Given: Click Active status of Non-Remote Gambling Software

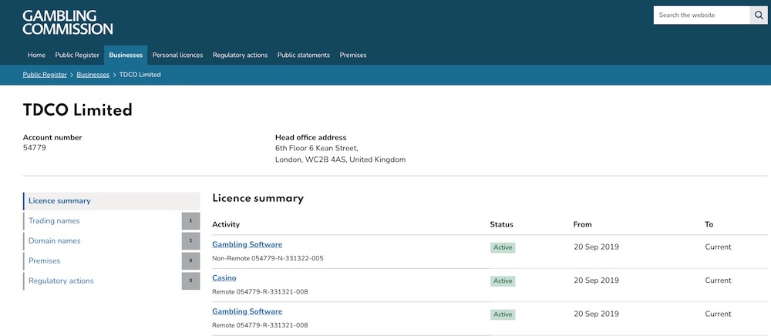Looking at the screenshot, I should point(503,247).
